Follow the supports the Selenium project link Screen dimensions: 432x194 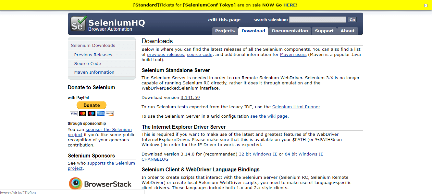coord(101,166)
